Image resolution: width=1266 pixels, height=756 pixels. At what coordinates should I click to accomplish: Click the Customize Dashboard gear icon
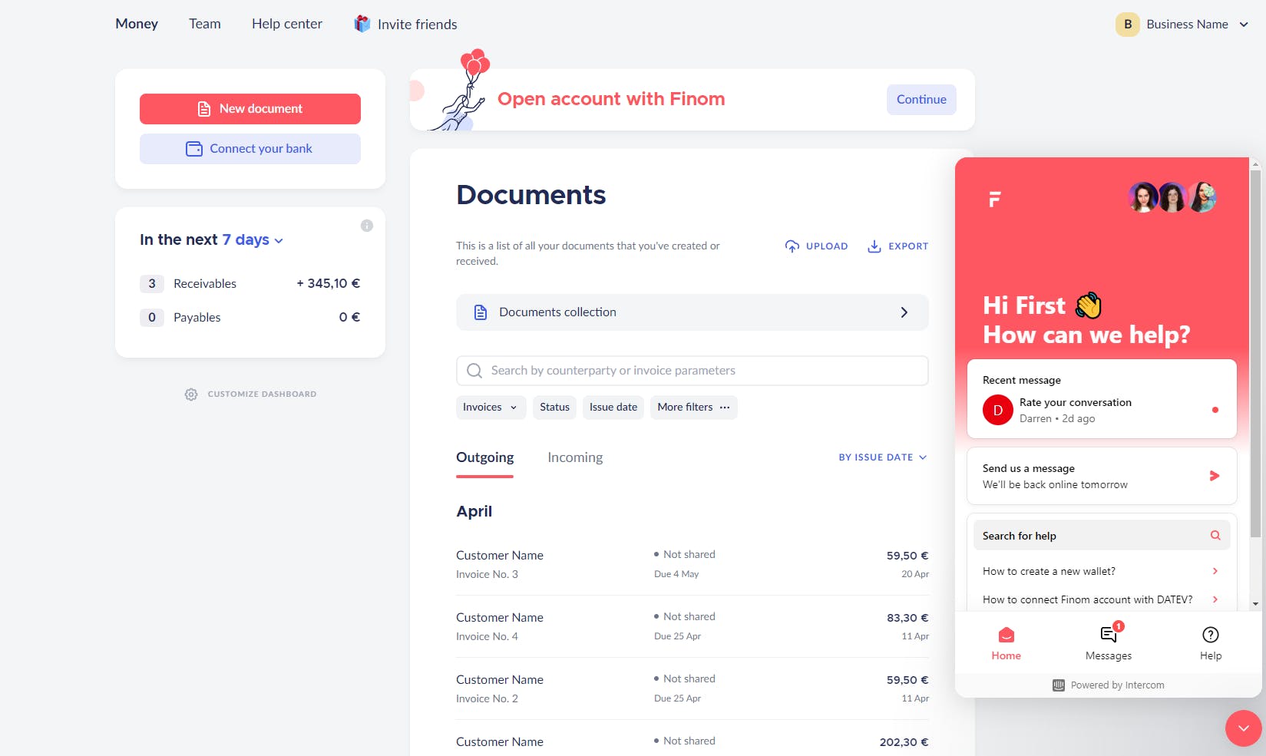191,394
